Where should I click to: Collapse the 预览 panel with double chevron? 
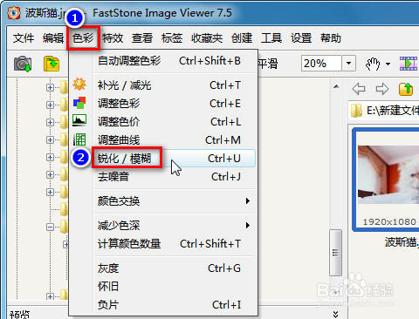pyautogui.click(x=335, y=314)
